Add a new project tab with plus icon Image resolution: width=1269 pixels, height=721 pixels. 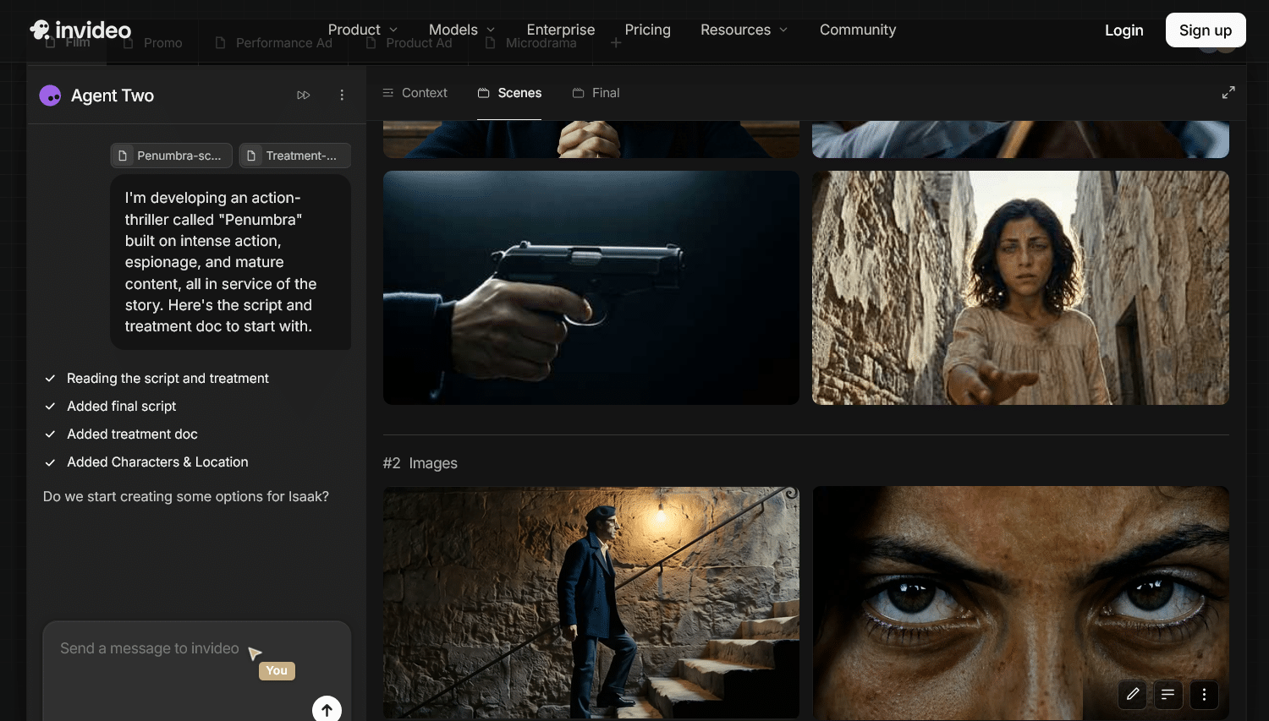[616, 43]
